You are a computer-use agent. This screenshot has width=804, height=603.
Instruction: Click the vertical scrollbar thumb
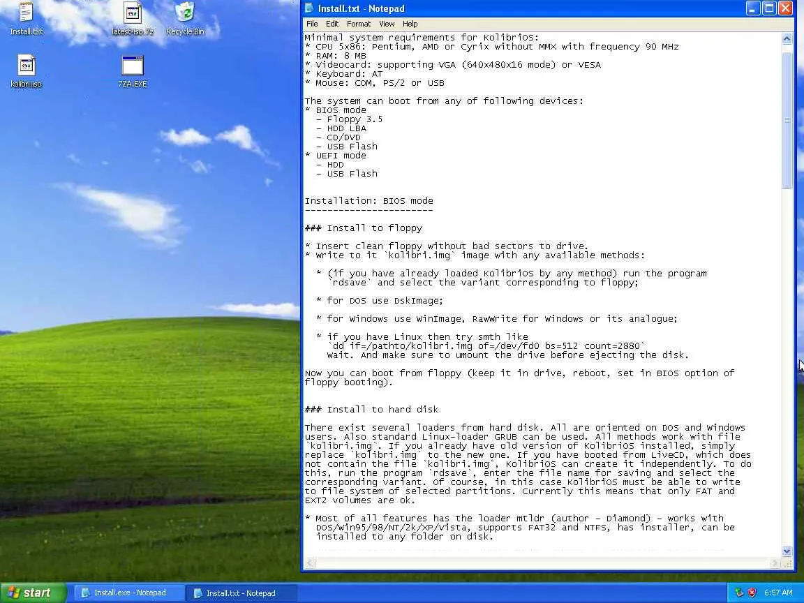pyautogui.click(x=787, y=121)
